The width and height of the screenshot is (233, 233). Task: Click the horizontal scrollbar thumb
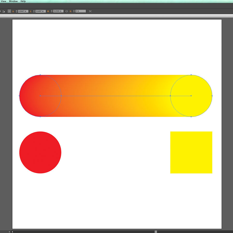156,232
